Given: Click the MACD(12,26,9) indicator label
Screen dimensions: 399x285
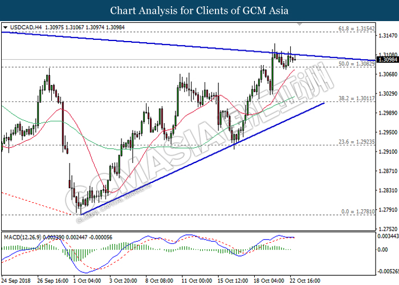Looking at the screenshot, I should 25,237.
